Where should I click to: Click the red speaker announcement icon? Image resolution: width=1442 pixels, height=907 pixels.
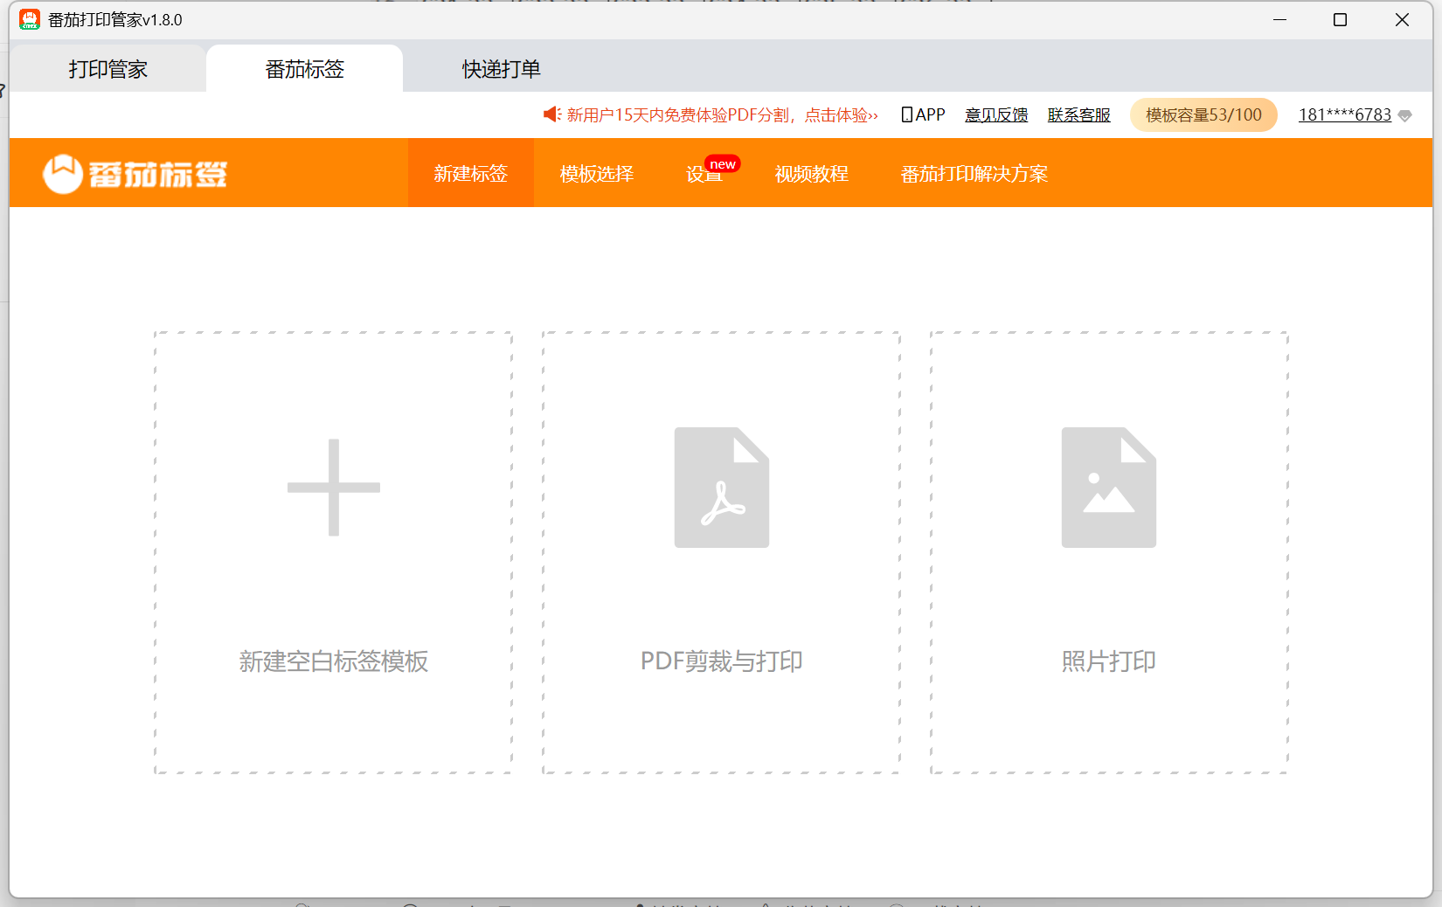[x=551, y=114]
